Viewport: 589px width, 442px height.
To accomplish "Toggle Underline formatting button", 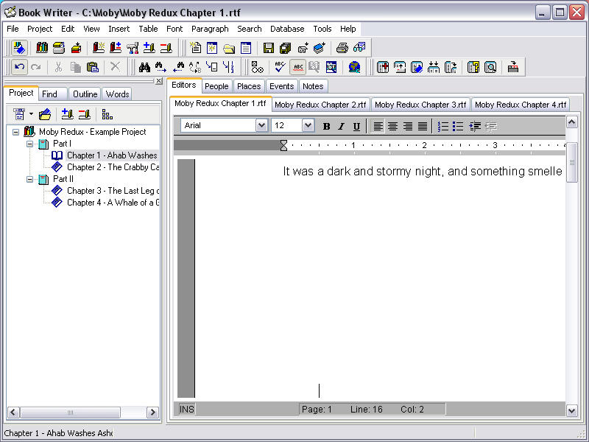I will coord(356,126).
